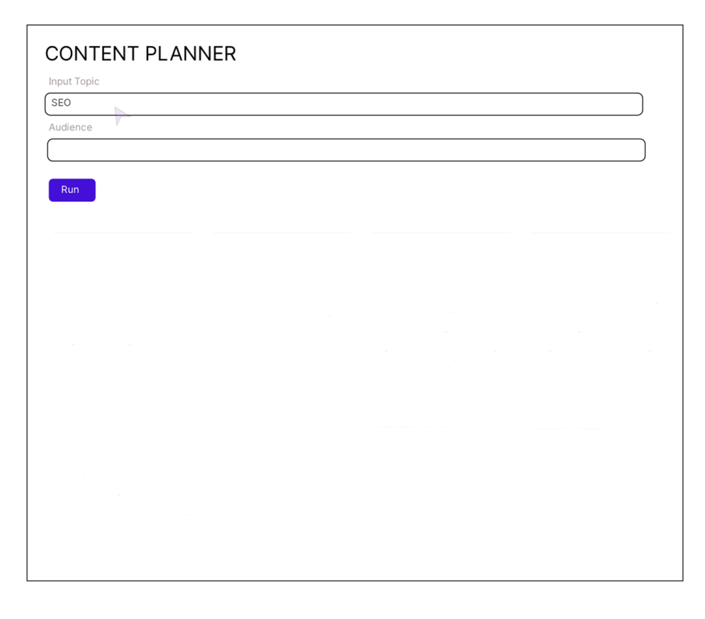Focus the Input Topic text field
This screenshot has height=619, width=705.
pyautogui.click(x=344, y=104)
